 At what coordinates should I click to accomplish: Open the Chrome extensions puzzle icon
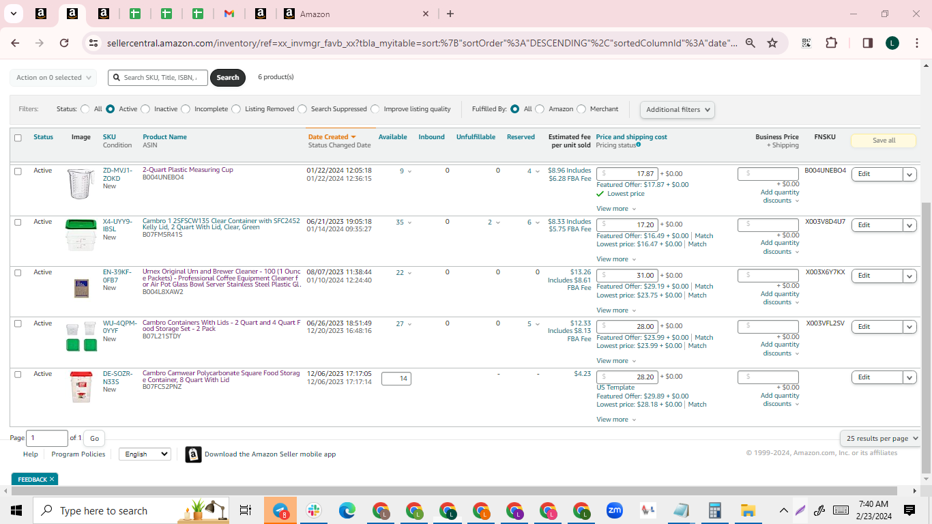(831, 43)
